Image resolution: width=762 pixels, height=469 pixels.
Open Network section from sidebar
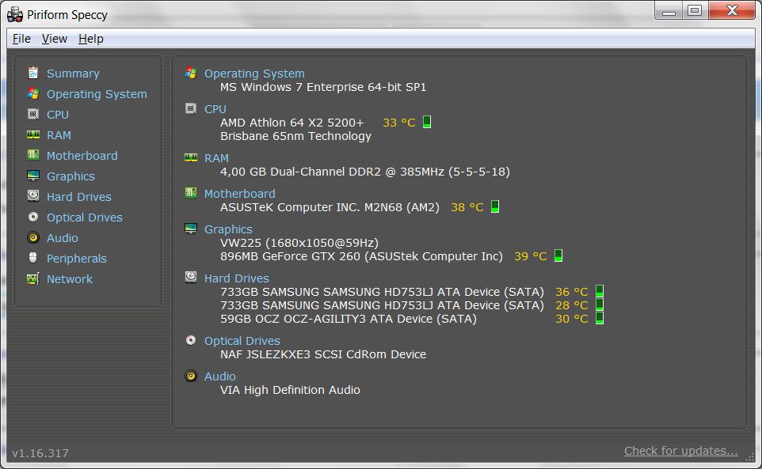[x=70, y=279]
